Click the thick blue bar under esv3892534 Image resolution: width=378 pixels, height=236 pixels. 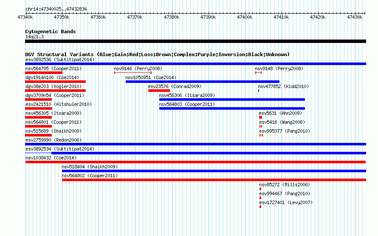tap(209, 153)
